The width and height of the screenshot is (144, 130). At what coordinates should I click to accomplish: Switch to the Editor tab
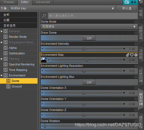click(25, 2)
